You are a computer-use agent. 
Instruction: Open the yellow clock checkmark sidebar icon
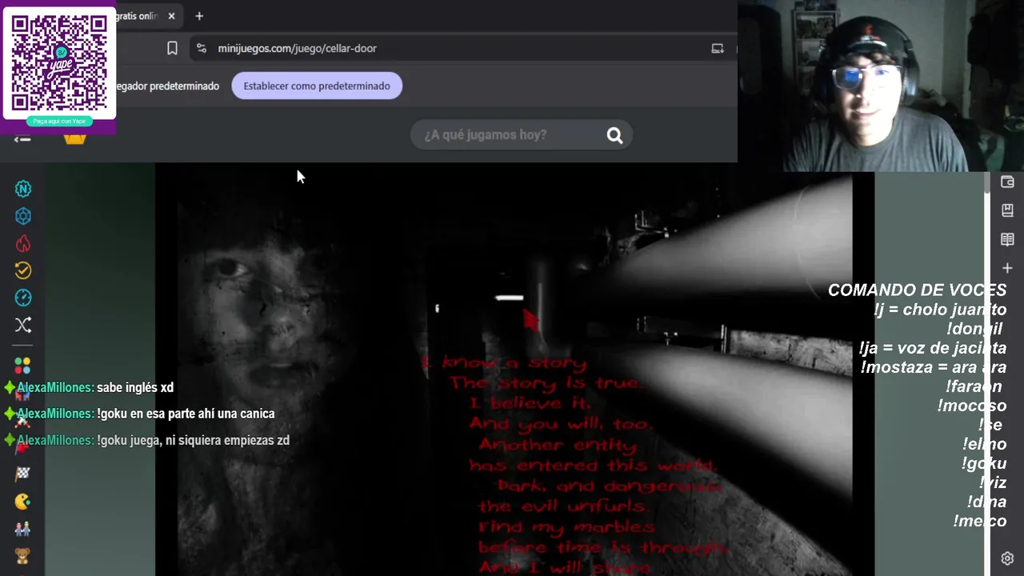(23, 270)
